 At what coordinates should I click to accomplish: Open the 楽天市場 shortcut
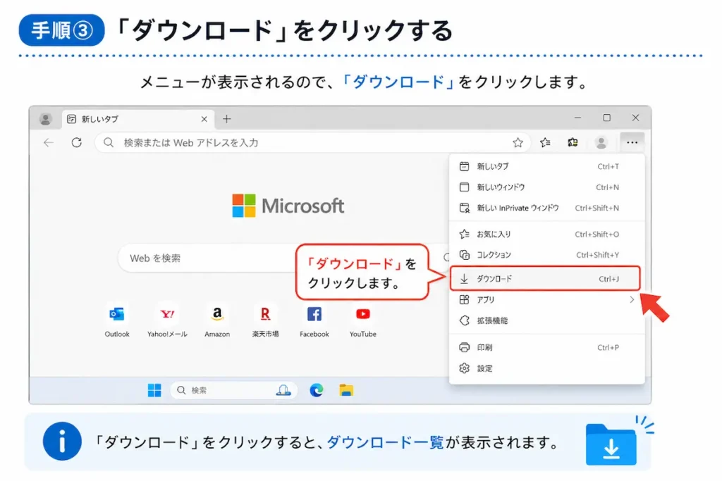tap(265, 321)
